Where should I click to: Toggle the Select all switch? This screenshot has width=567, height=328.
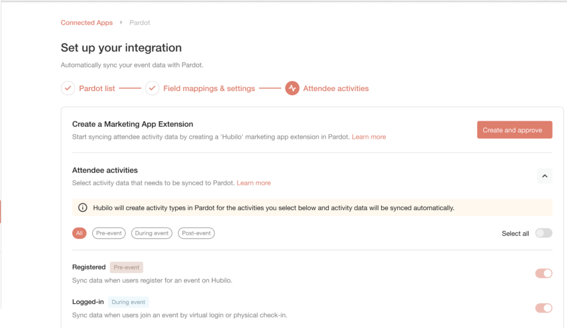(544, 233)
